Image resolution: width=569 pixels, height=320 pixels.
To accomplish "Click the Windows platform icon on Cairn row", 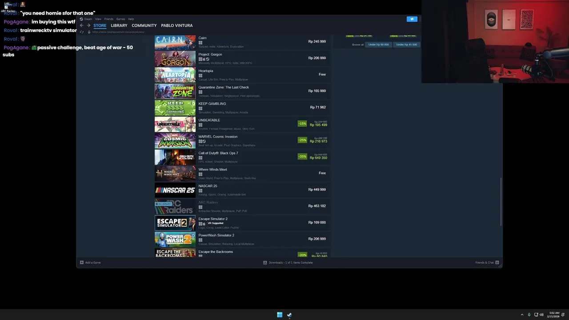I will (200, 43).
